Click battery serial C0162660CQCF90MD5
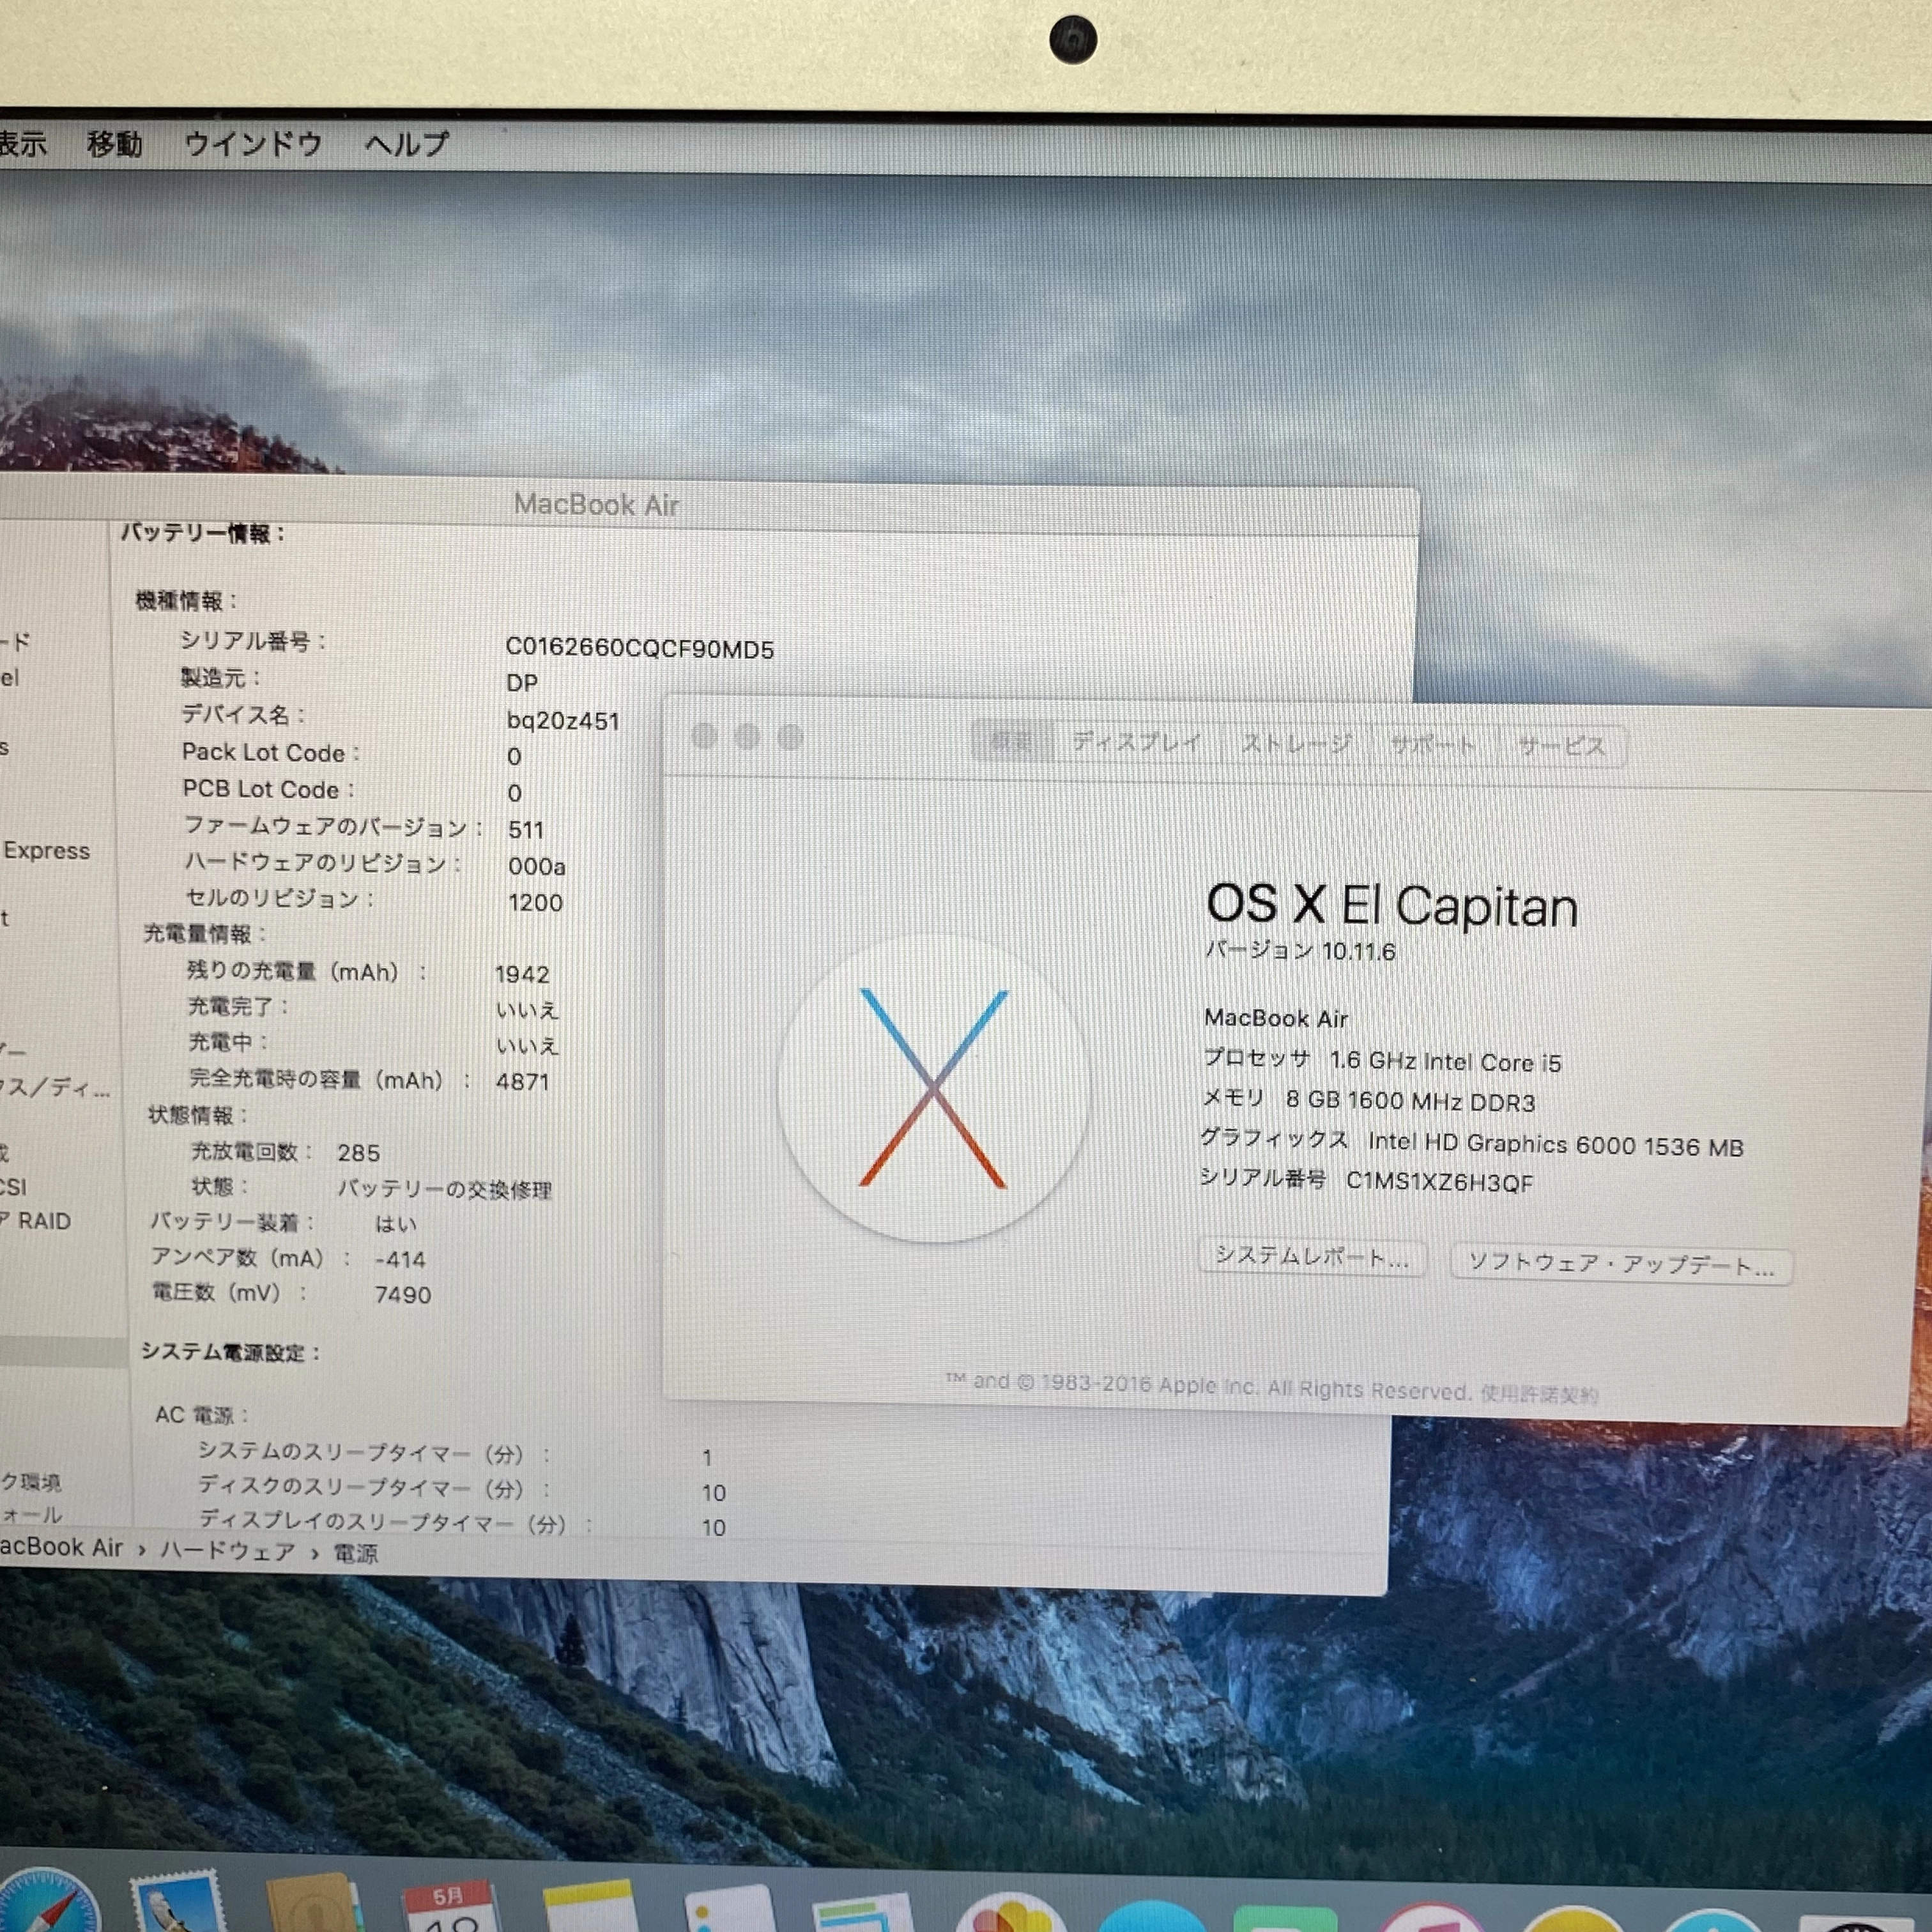The image size is (1932, 1932). tap(639, 648)
